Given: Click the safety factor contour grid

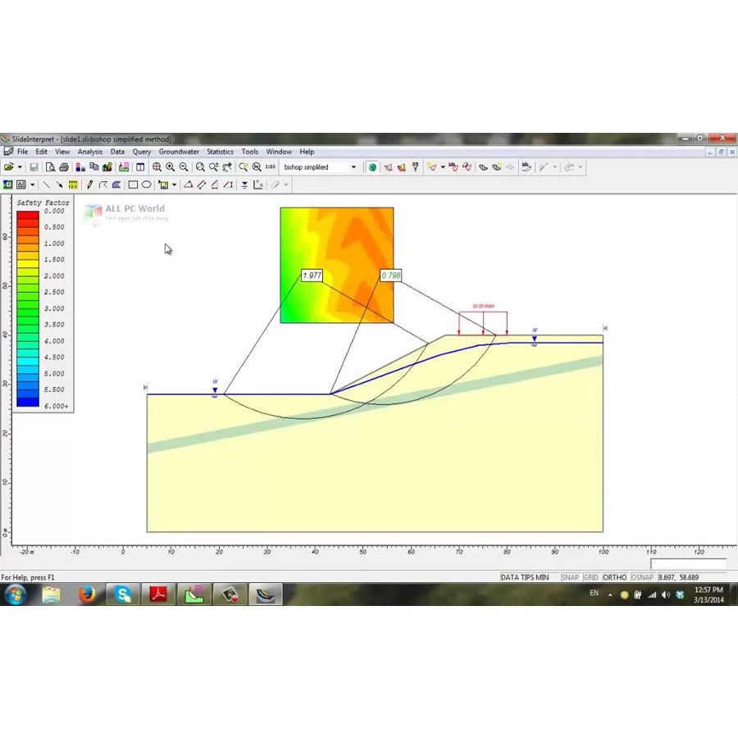Looking at the screenshot, I should click(x=337, y=265).
